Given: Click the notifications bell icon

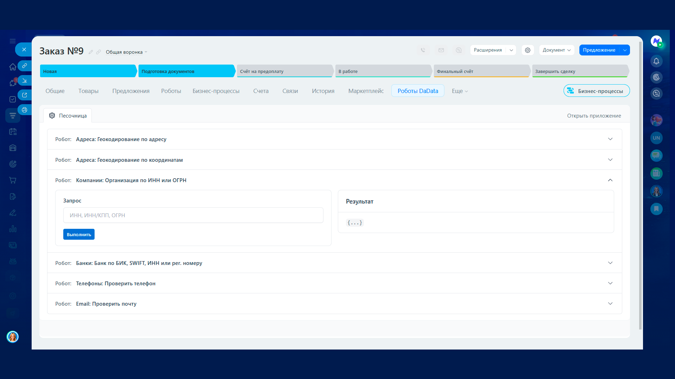Looking at the screenshot, I should [x=656, y=61].
